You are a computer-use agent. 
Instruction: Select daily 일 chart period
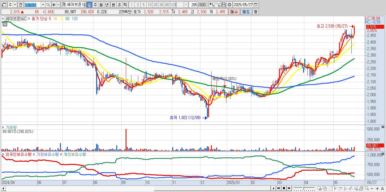pos(89,5)
